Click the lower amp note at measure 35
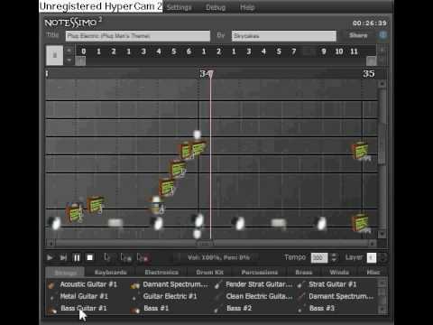Image resolution: width=433 pixels, height=325 pixels. click(361, 223)
